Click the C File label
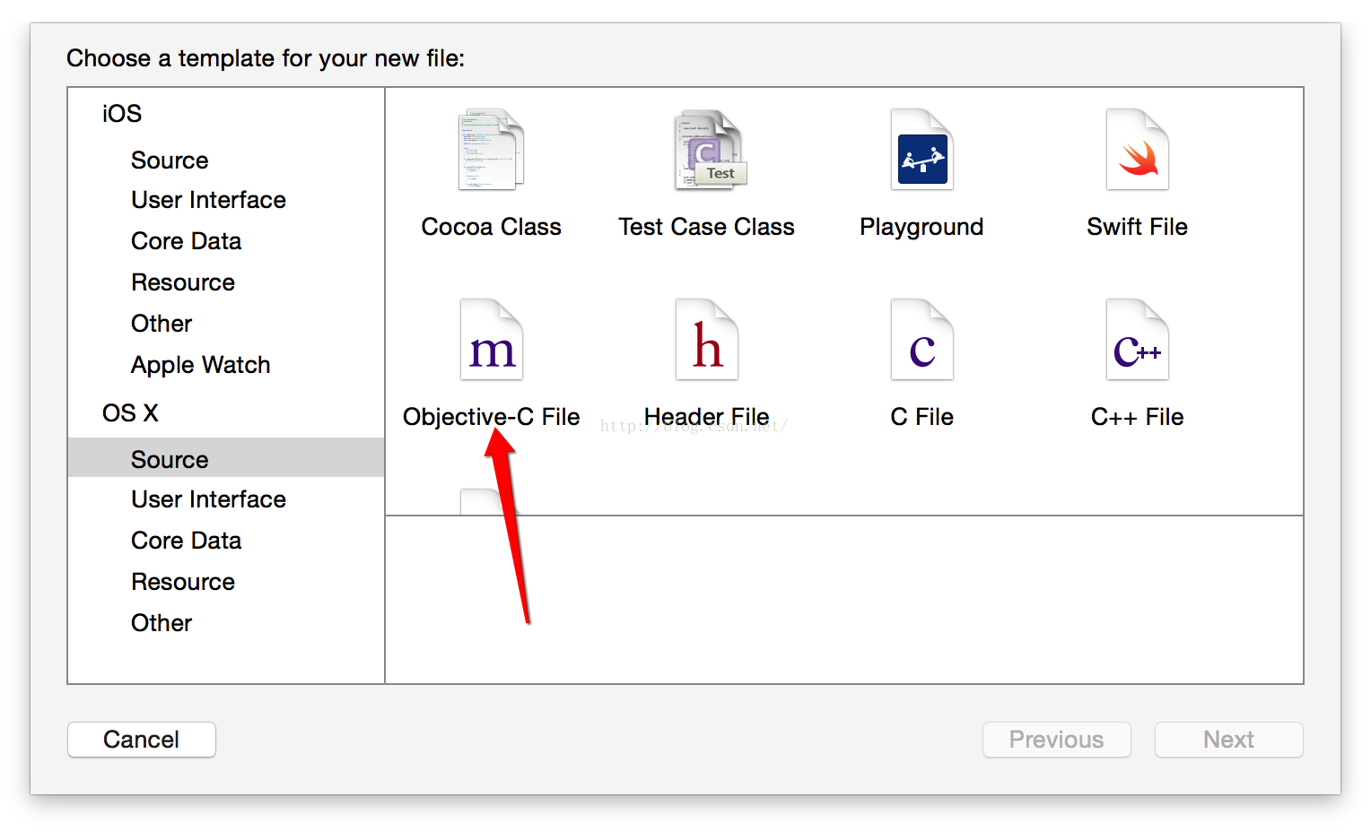 point(921,417)
